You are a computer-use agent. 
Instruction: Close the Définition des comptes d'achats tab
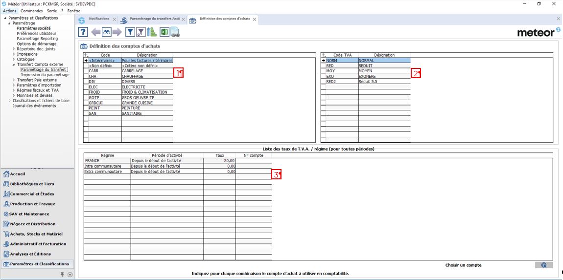pyautogui.click(x=254, y=19)
